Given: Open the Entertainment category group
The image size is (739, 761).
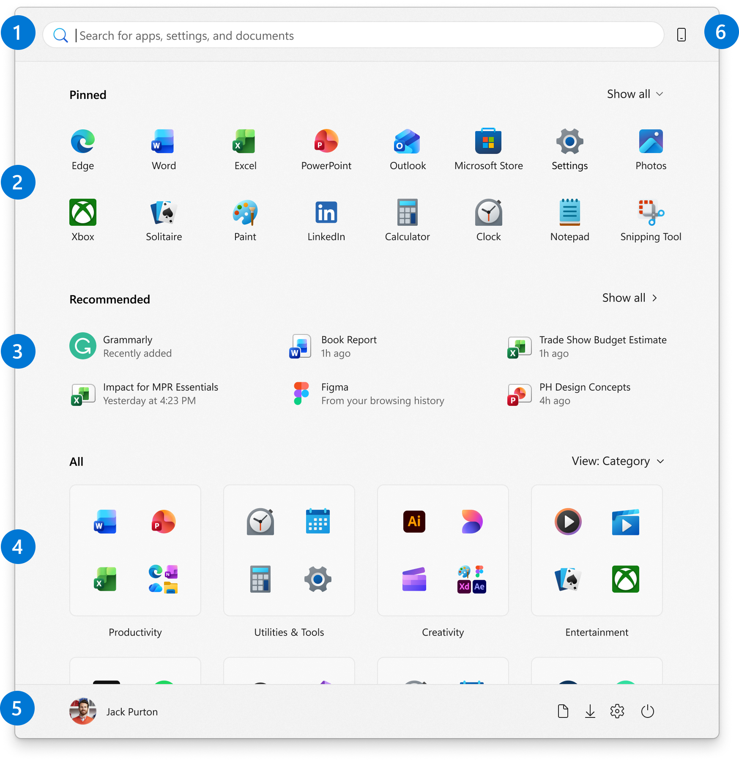Looking at the screenshot, I should pyautogui.click(x=597, y=550).
